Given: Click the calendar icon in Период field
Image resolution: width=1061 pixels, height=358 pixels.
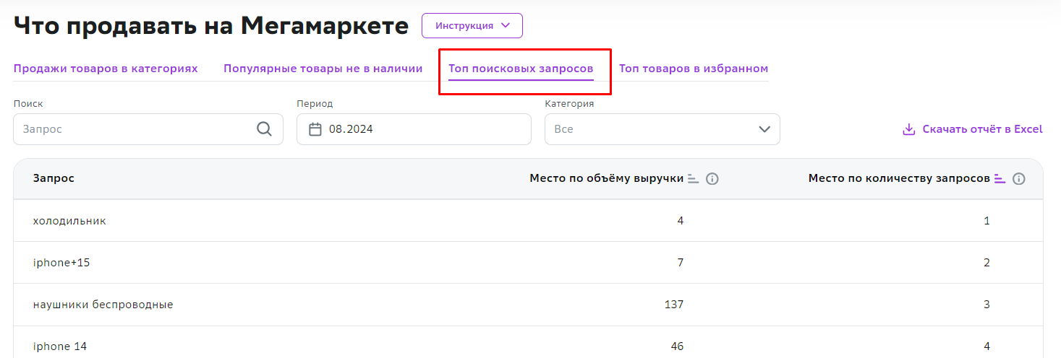Looking at the screenshot, I should pos(315,129).
